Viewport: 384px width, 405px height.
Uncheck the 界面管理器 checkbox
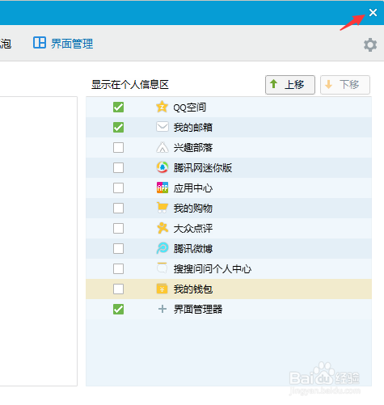pos(118,310)
